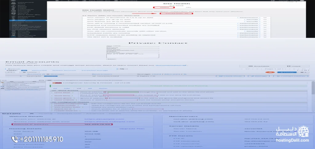
Task: Open the Info tab in ConfigServer Firewall
Action: (67, 88)
